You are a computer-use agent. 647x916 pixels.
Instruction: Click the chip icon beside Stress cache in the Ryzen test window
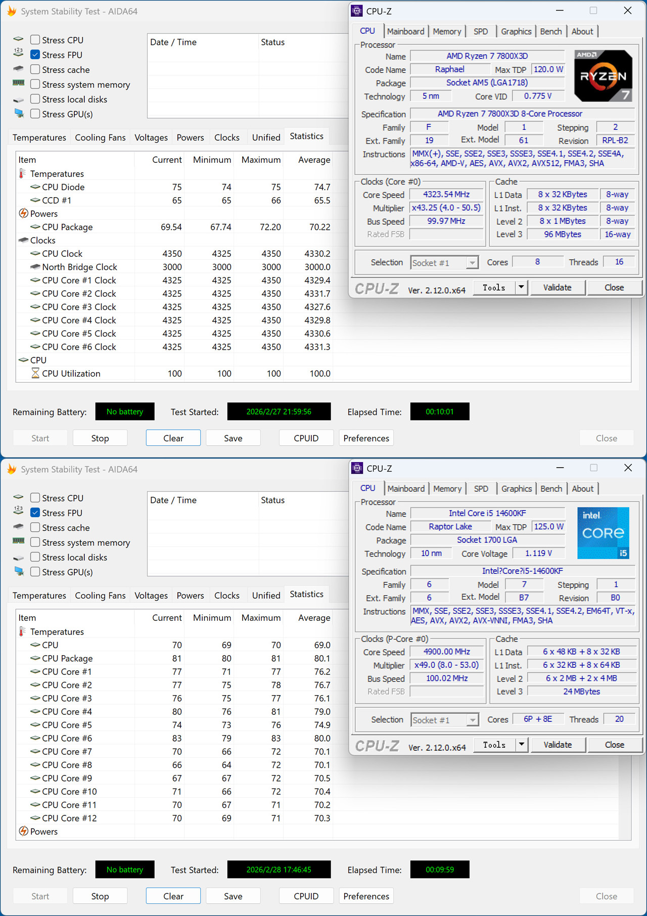19,69
